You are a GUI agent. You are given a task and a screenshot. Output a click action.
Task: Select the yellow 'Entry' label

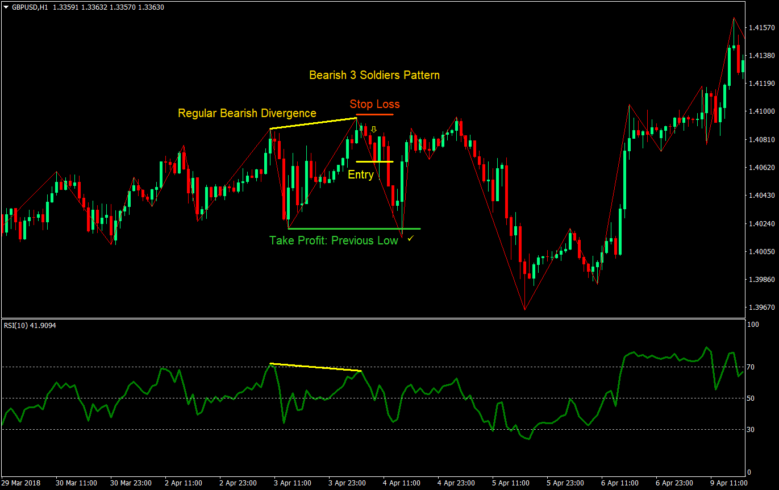point(361,175)
